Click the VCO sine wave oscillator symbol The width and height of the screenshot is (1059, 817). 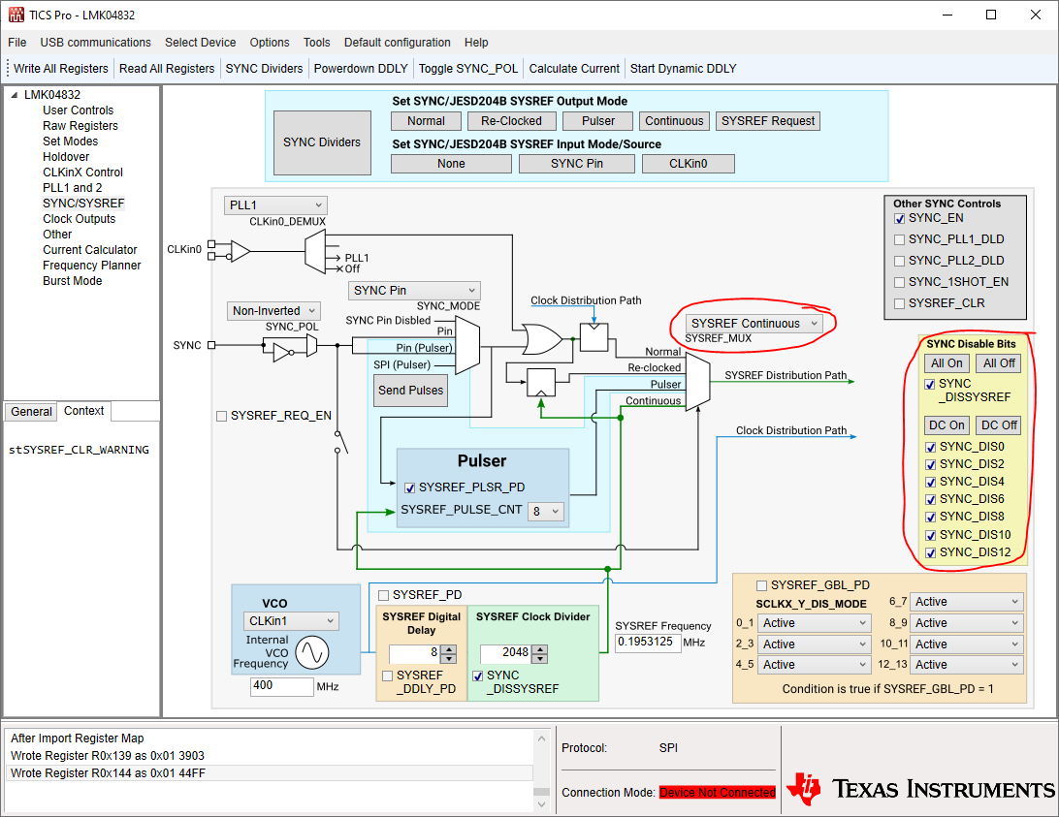(x=312, y=652)
